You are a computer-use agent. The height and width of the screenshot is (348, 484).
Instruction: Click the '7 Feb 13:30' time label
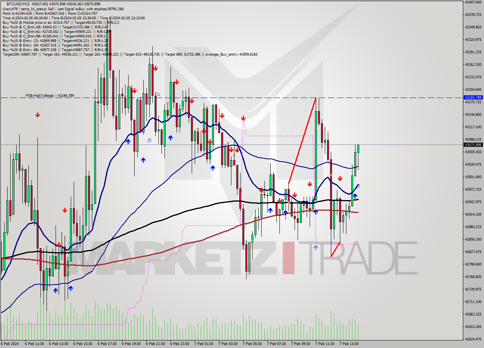349,344
